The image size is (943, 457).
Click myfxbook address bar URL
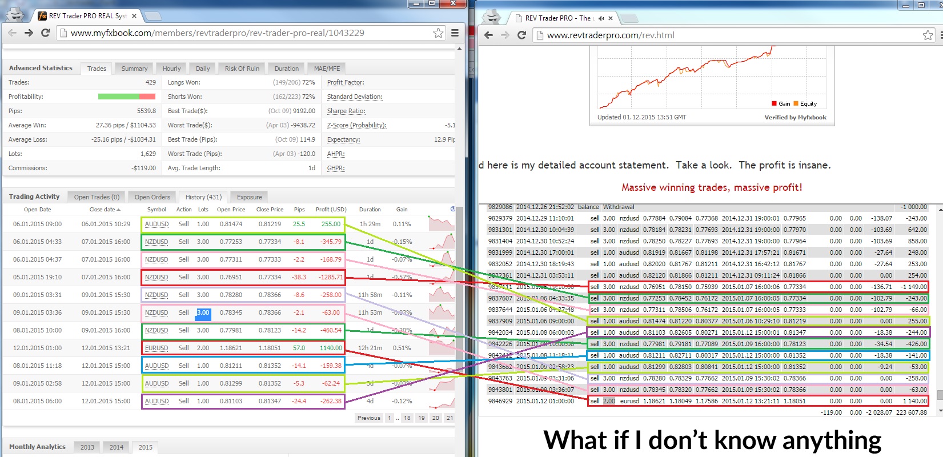click(218, 33)
